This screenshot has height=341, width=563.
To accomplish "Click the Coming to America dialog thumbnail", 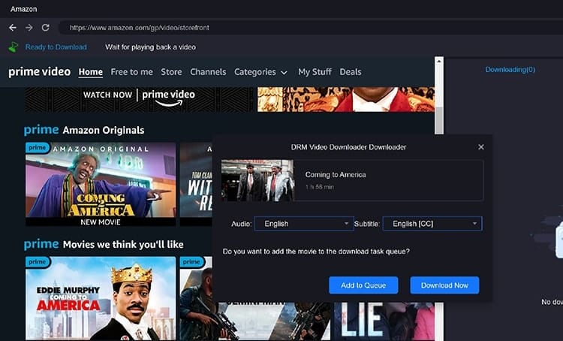I will tap(257, 180).
